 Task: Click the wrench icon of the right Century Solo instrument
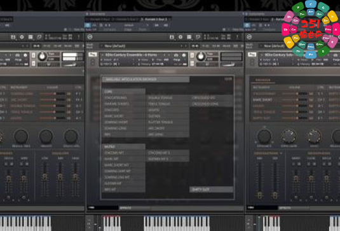[x=252, y=55]
